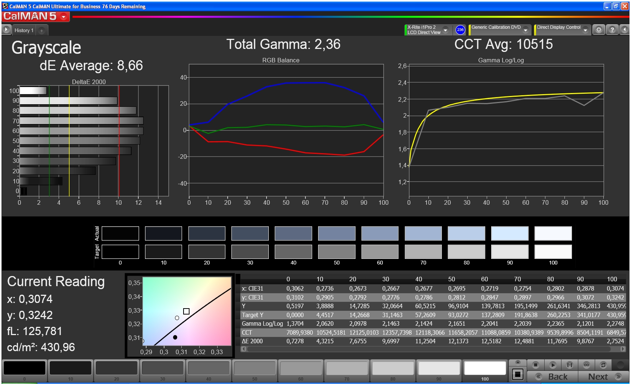Click the refresh arrows icon
The width and height of the screenshot is (631, 384).
click(x=603, y=365)
